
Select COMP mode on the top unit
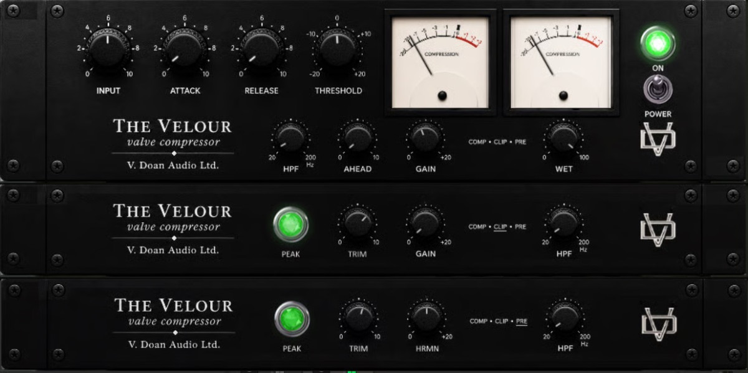click(x=478, y=142)
